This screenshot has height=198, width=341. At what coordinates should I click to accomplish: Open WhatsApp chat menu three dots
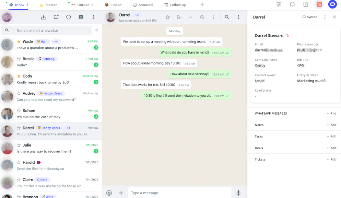pos(238,17)
